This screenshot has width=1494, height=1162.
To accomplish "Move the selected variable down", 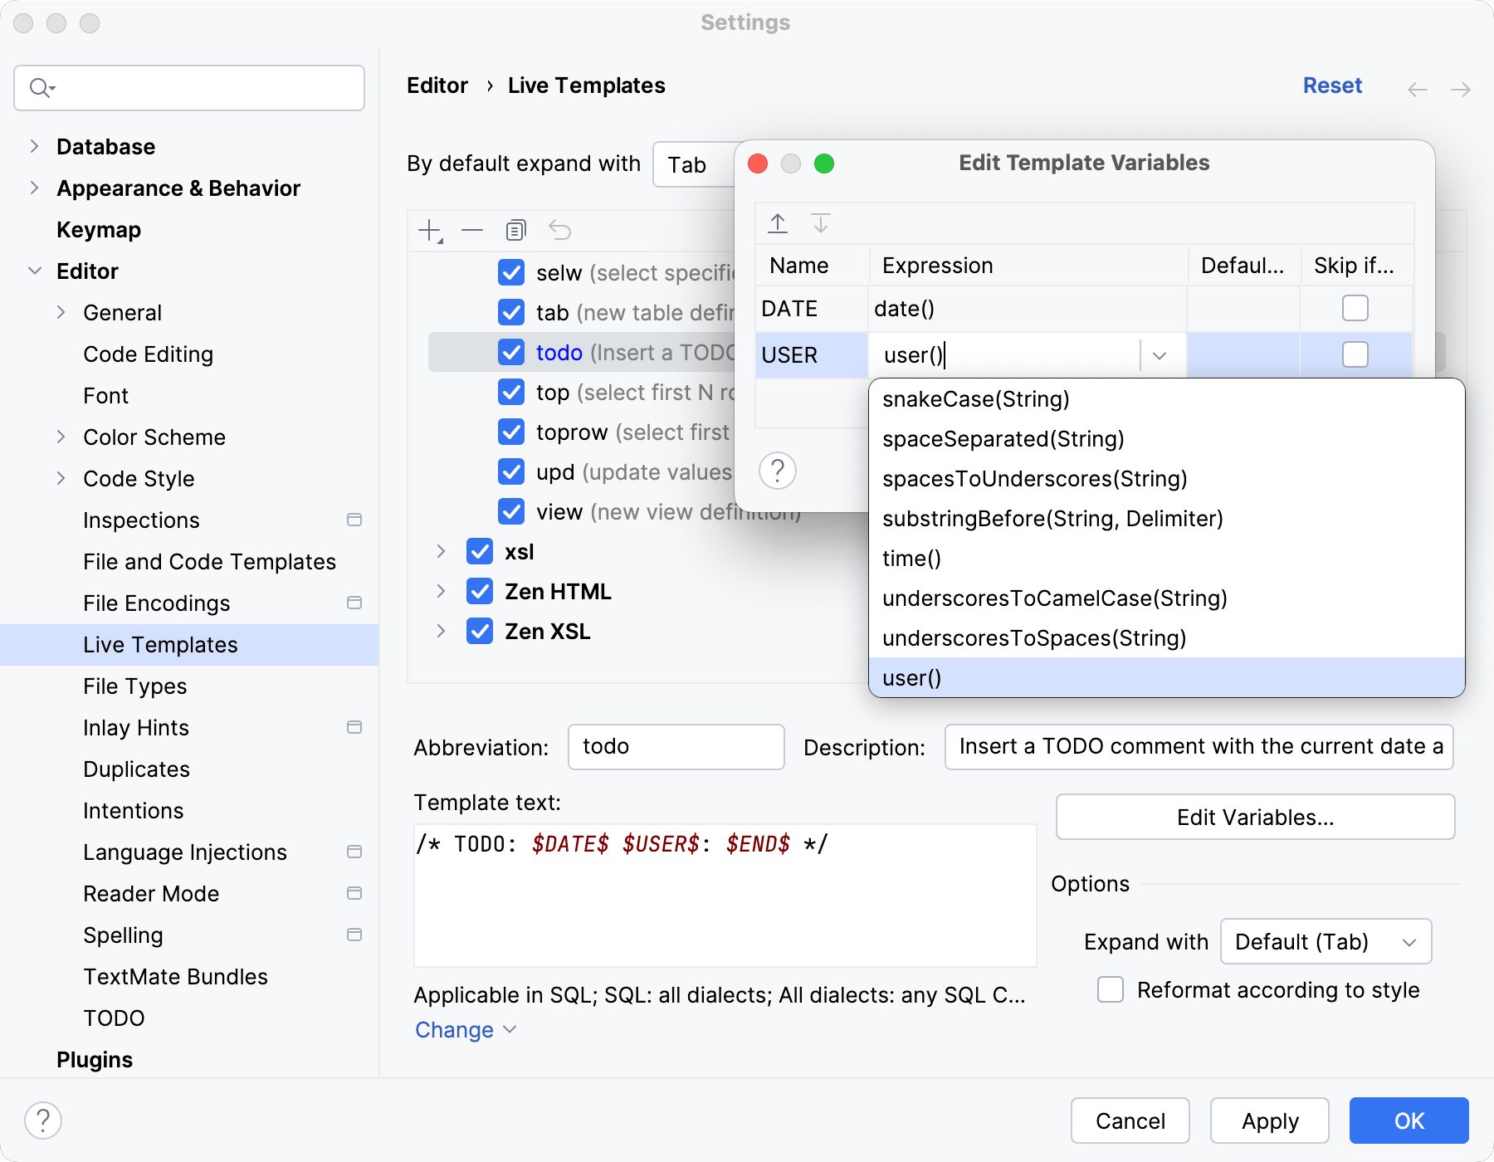I will (x=821, y=222).
